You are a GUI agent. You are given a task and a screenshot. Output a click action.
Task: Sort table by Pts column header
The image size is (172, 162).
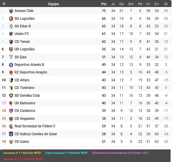tap(104, 4)
